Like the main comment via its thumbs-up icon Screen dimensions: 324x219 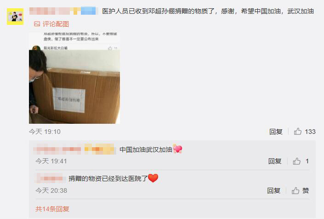point(297,131)
